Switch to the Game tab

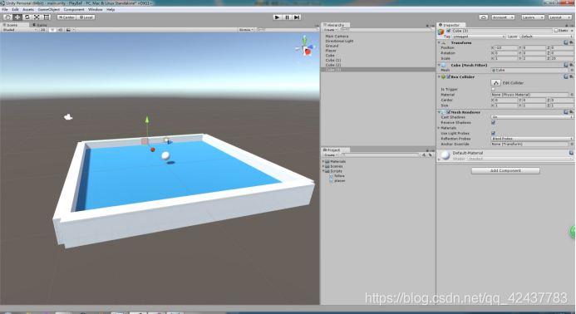point(40,25)
